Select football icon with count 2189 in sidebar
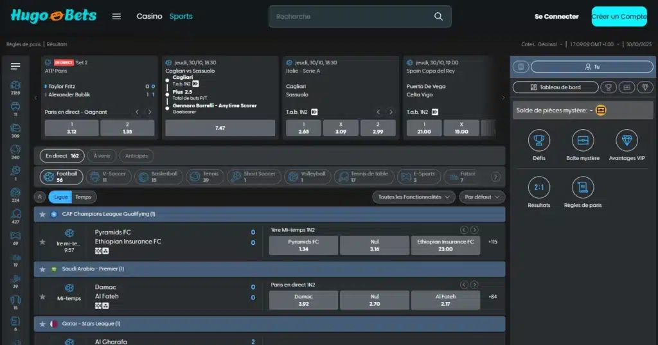The width and height of the screenshot is (658, 345). point(15,88)
